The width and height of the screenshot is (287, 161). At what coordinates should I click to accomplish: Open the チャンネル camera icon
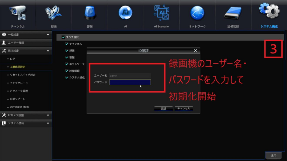coord(18,13)
